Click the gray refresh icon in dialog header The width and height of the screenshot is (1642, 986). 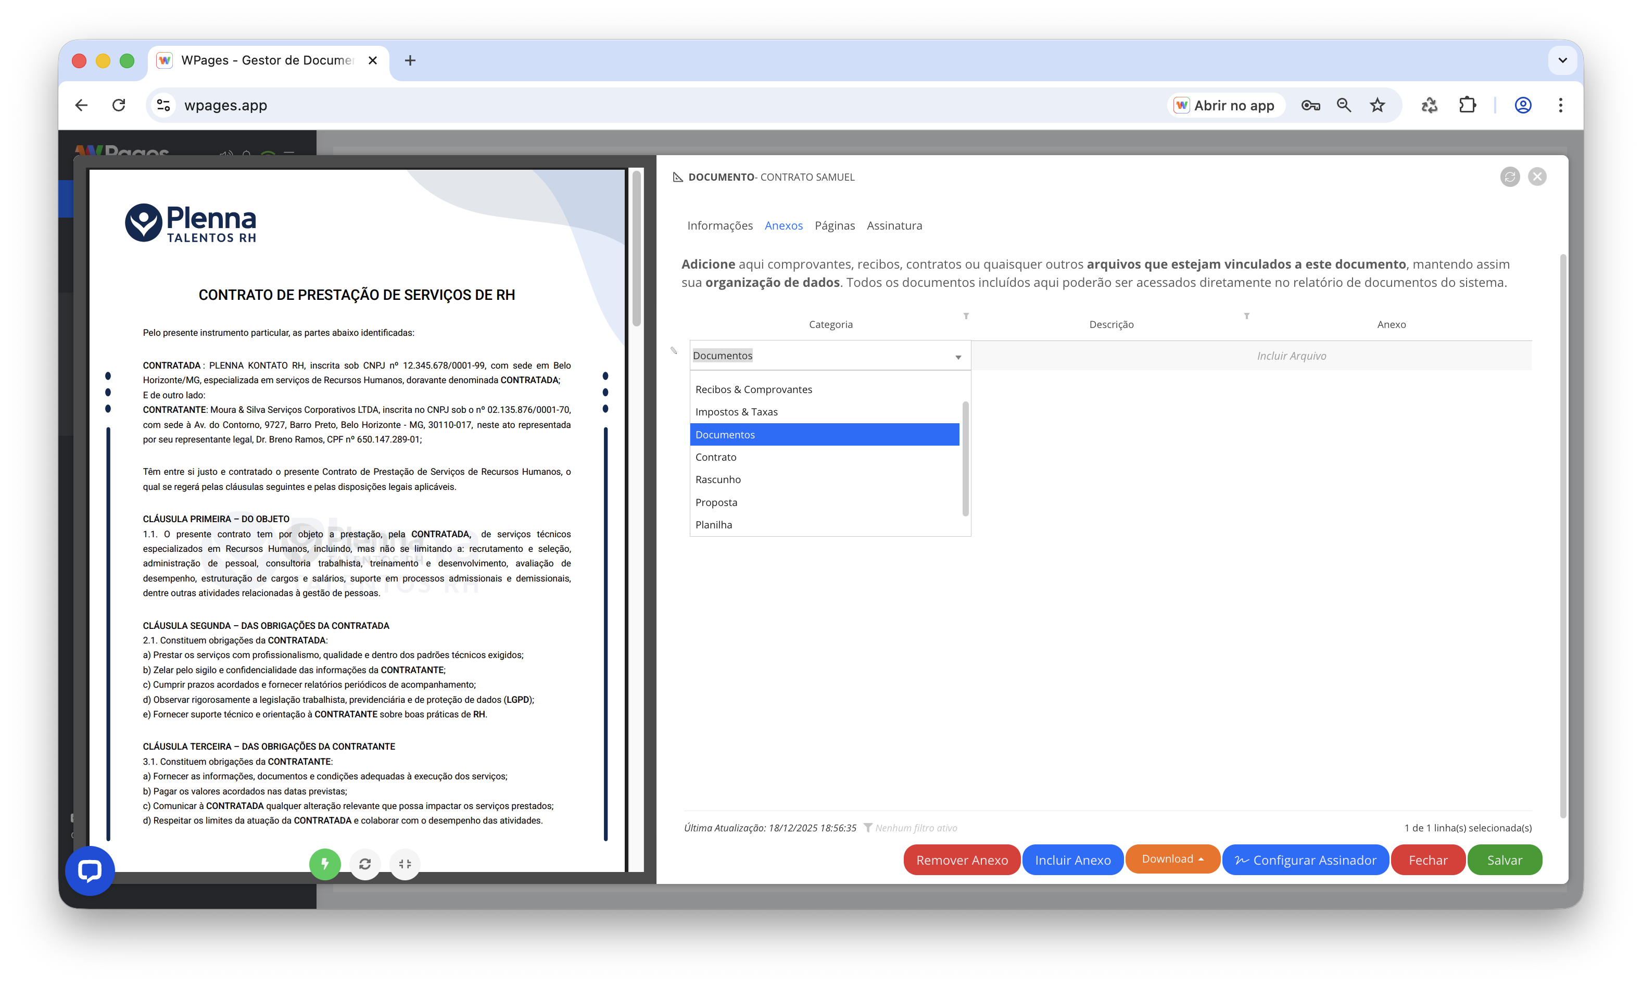coord(1510,176)
